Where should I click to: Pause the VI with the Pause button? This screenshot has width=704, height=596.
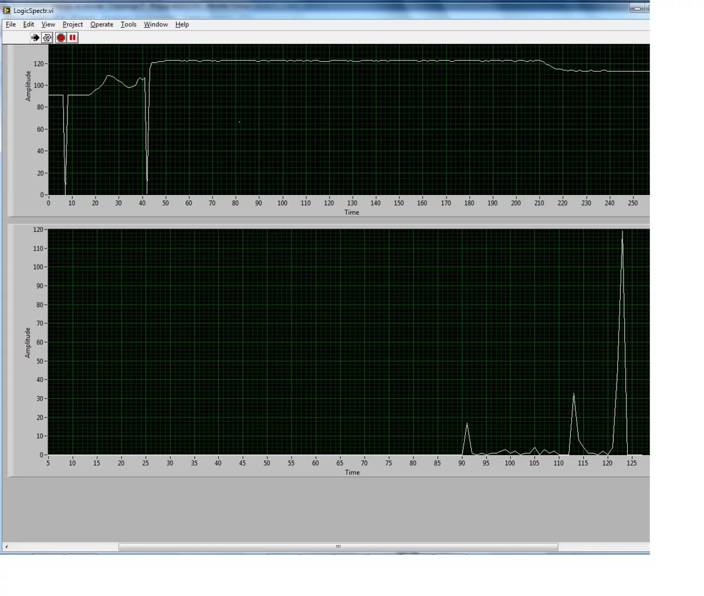click(73, 38)
